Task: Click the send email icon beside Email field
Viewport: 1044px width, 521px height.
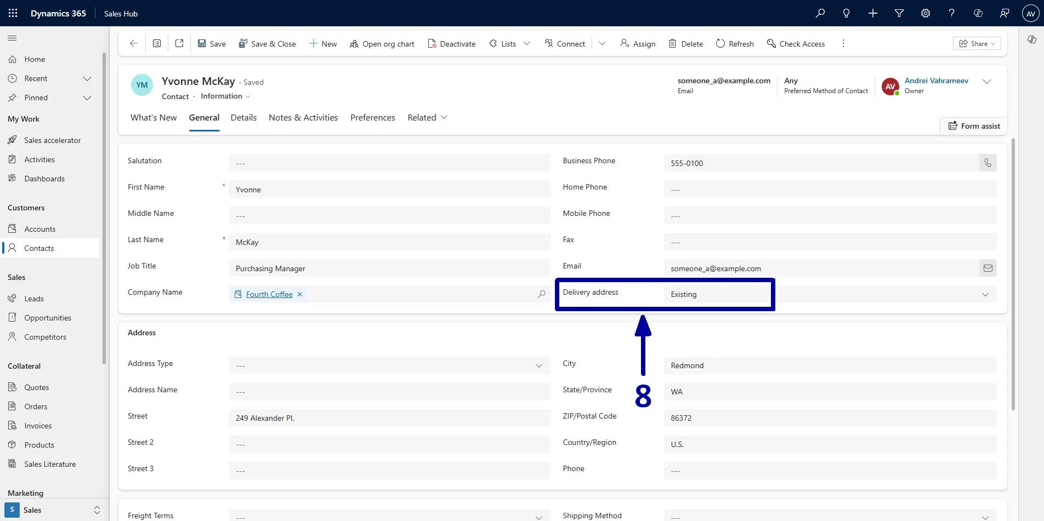Action: click(988, 268)
